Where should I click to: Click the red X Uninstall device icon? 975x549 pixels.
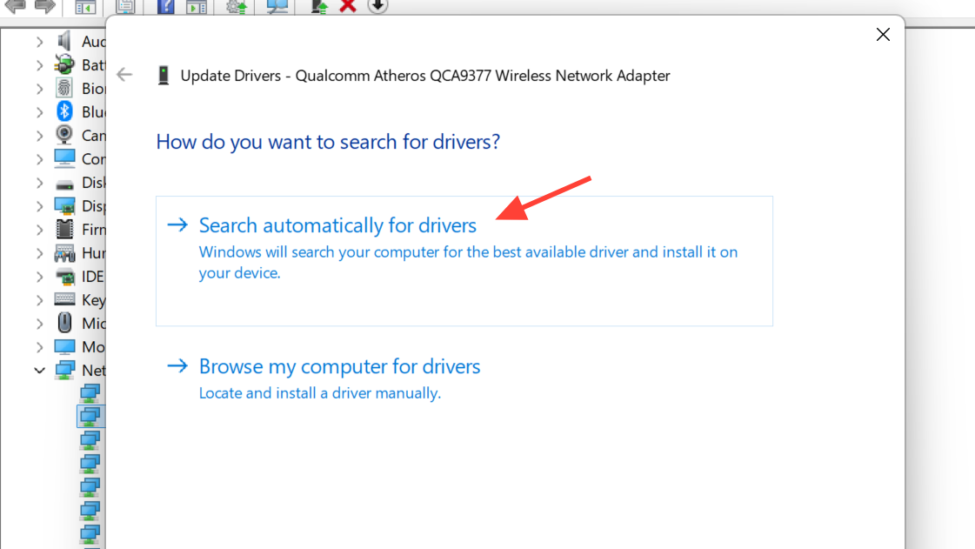coord(348,6)
